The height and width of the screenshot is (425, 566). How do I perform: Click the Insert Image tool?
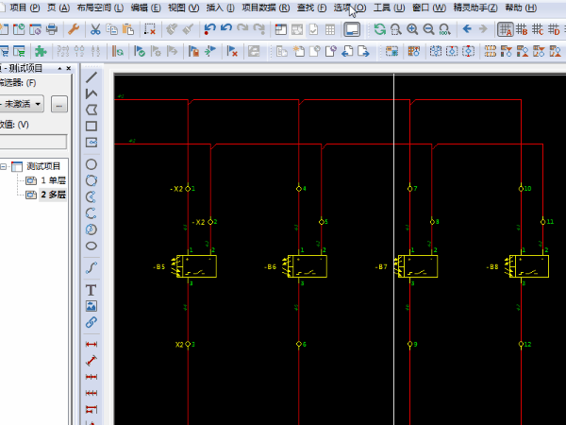[92, 306]
